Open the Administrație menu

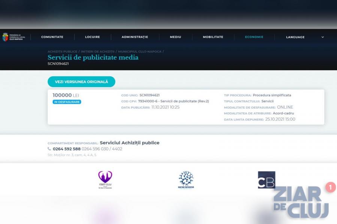[135, 37]
